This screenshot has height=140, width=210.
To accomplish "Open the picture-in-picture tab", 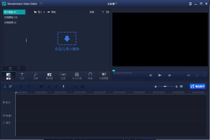I will point(49,76).
